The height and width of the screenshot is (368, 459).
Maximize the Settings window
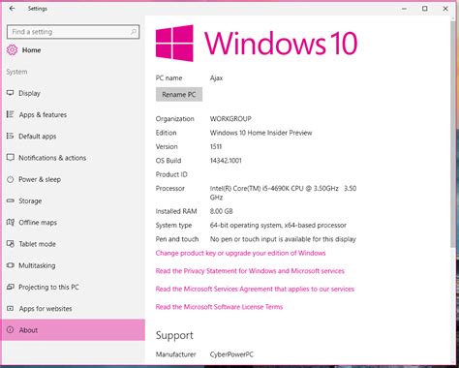coord(425,9)
